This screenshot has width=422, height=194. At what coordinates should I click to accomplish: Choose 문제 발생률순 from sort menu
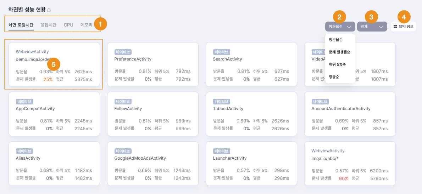click(x=339, y=52)
